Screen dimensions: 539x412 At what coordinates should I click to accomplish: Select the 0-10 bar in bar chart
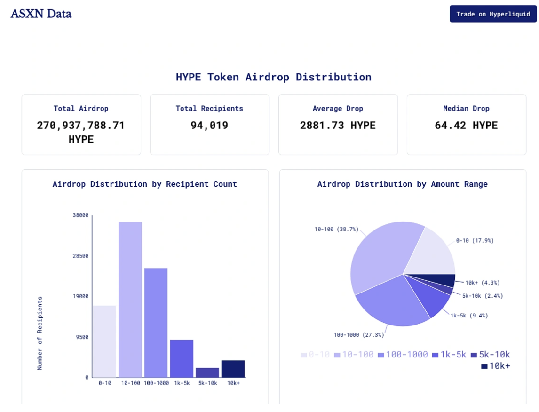104,341
